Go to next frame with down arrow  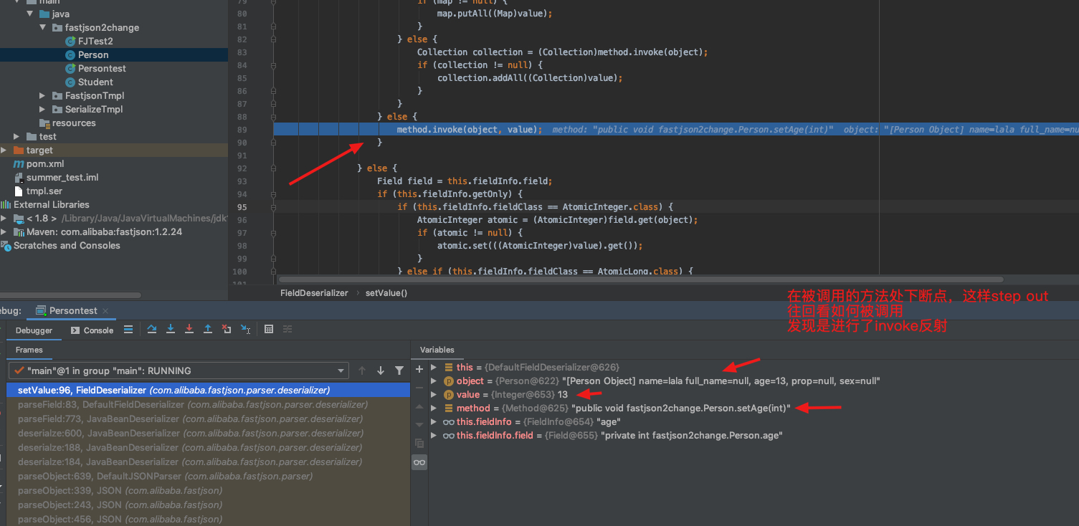[x=381, y=370]
